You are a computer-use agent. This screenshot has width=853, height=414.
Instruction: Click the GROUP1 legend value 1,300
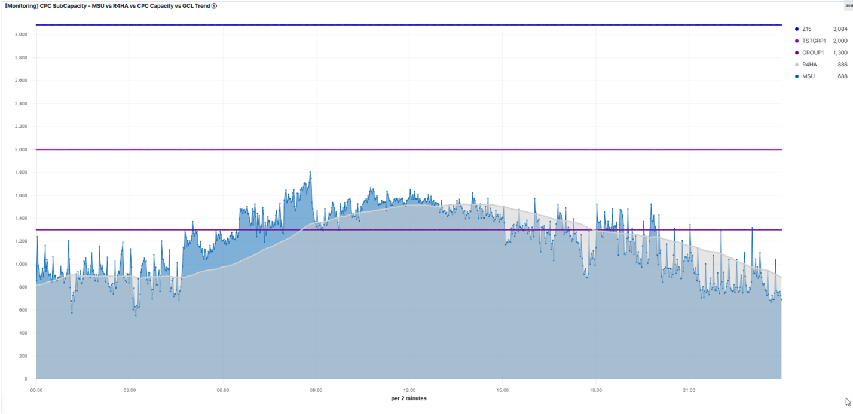pyautogui.click(x=840, y=53)
